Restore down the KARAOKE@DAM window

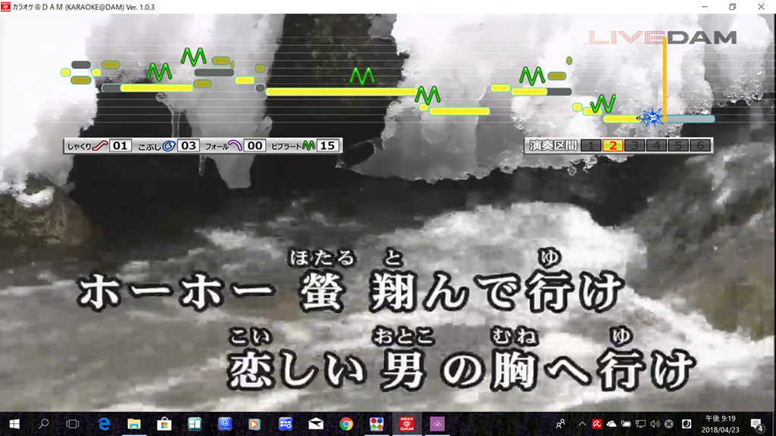(x=733, y=7)
